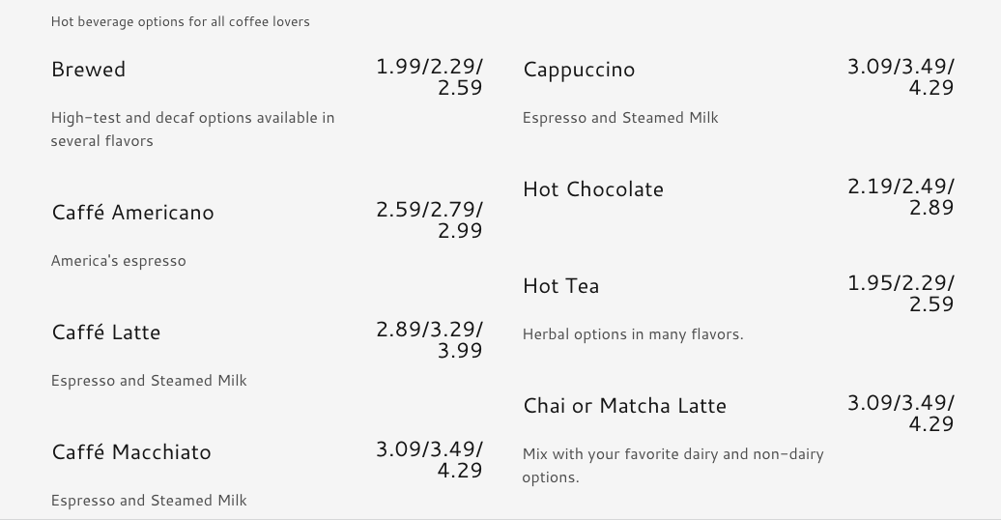
Task: Click the "Hot beverage options" header text
Action: pos(181,21)
